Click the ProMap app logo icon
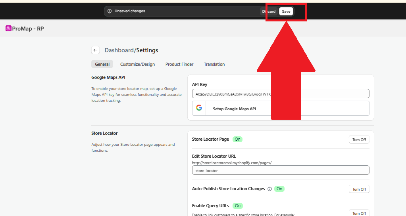This screenshot has width=406, height=216. tap(8, 29)
